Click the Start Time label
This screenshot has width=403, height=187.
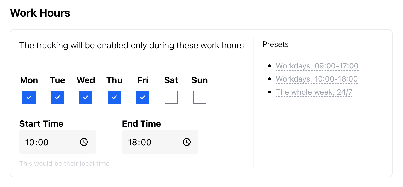click(41, 123)
